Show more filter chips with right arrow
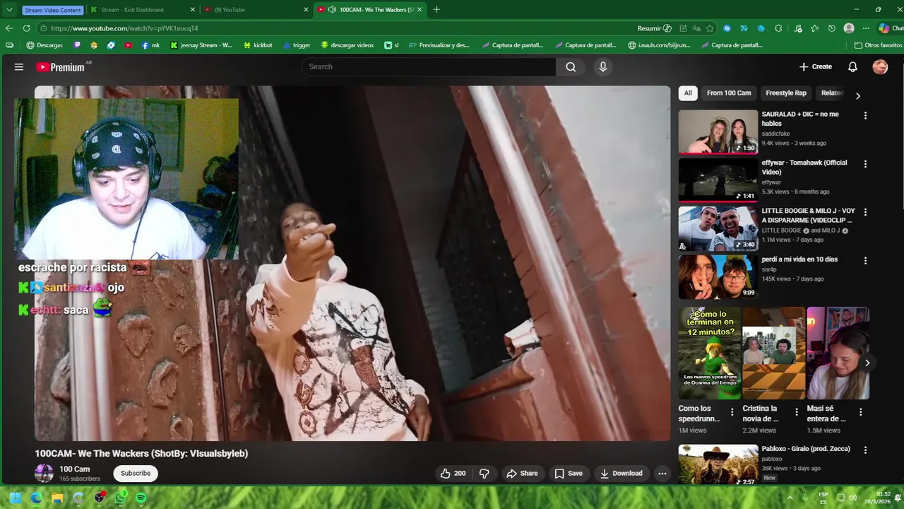This screenshot has width=904, height=509. point(858,95)
